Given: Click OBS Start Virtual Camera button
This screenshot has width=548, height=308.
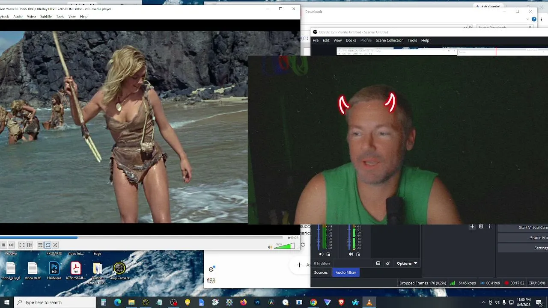Looking at the screenshot, I should [523, 228].
